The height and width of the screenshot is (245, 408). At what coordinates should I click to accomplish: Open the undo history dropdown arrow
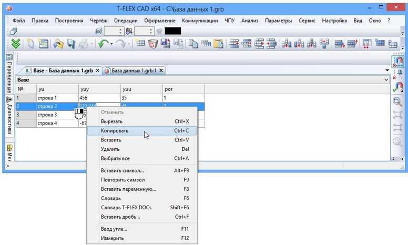[x=111, y=45]
